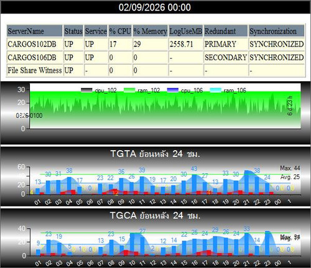Image resolution: width=311 pixels, height=268 pixels.
Task: Click the TGCA bar labeled 9 at hour 01
Action: (x=38, y=252)
